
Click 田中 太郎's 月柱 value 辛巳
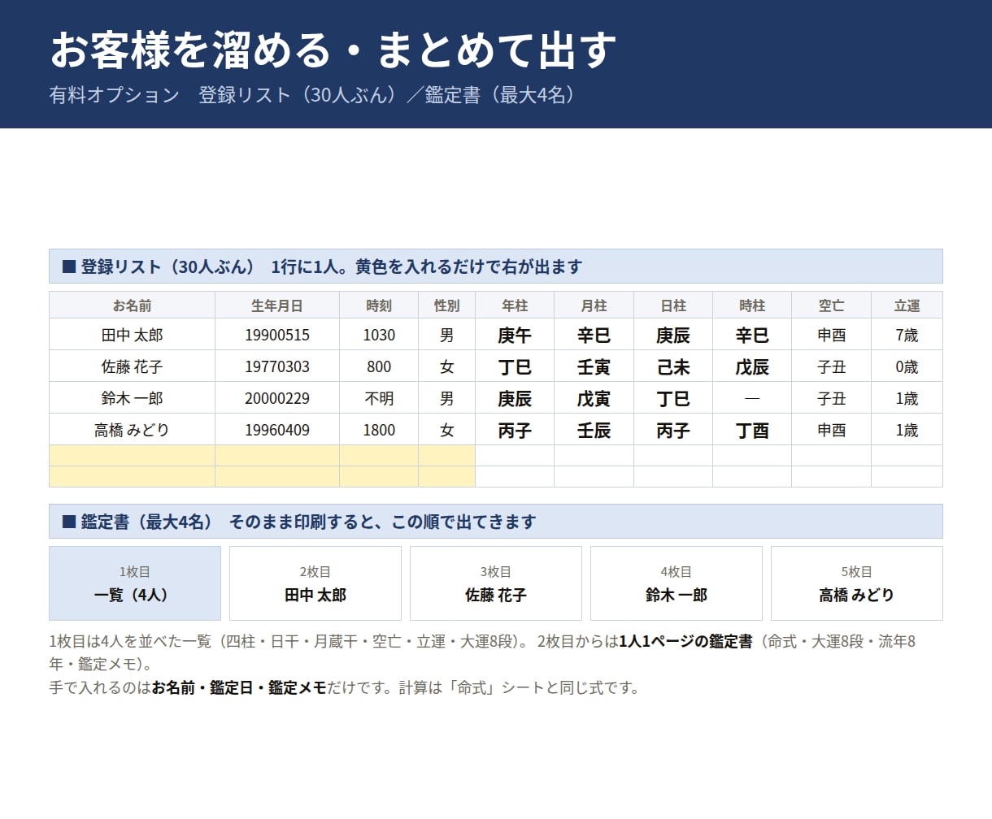[594, 335]
